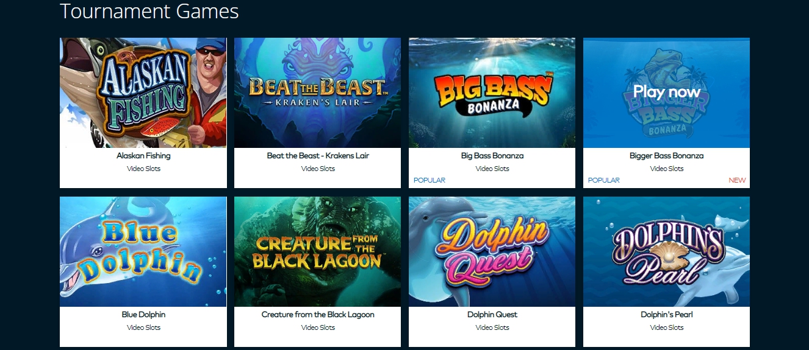Launch the Big Bass Bonanza game image

pyautogui.click(x=492, y=93)
